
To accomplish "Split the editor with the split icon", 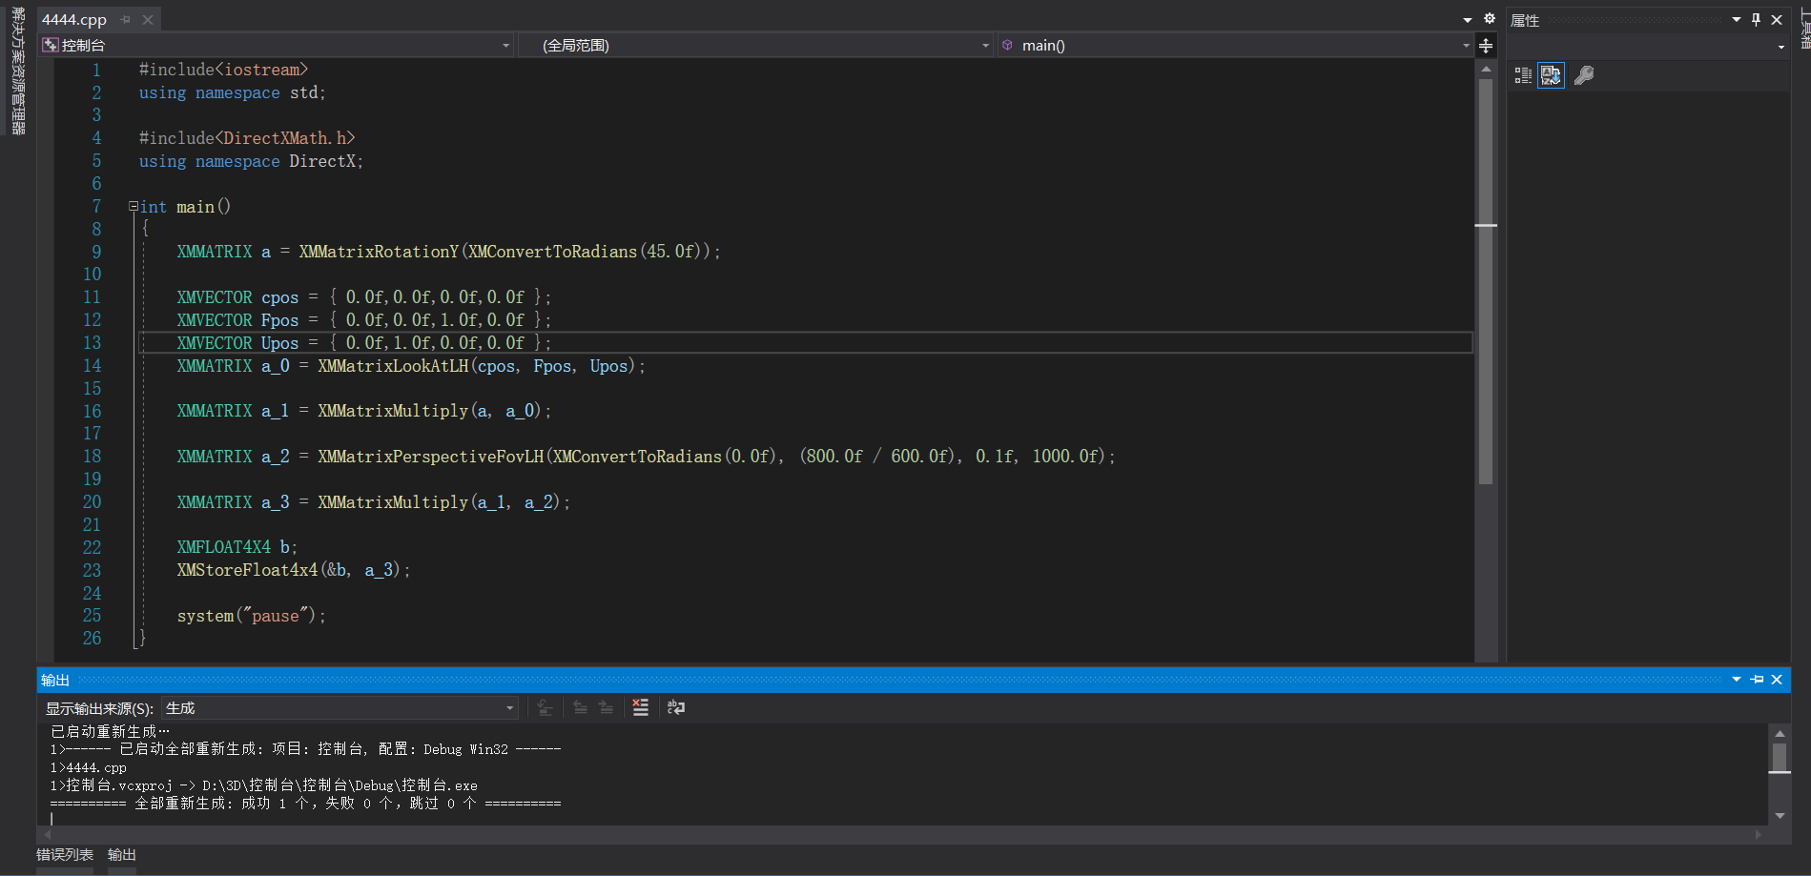I will point(1486,46).
